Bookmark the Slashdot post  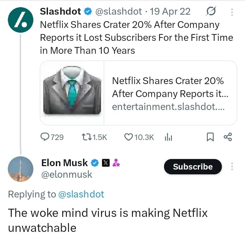tap(210, 137)
